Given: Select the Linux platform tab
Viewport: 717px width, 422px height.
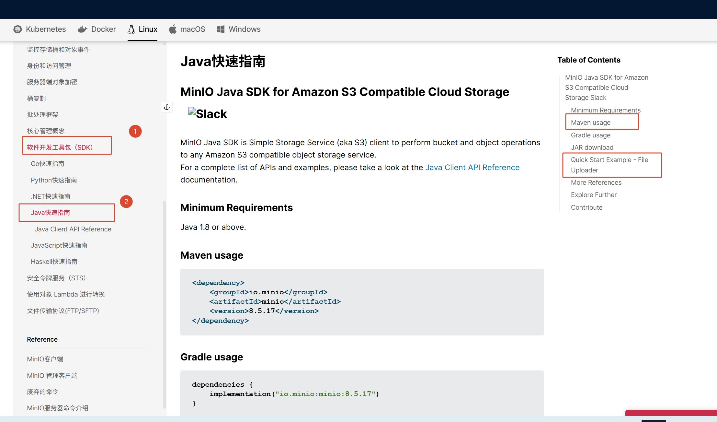Looking at the screenshot, I should (x=142, y=29).
